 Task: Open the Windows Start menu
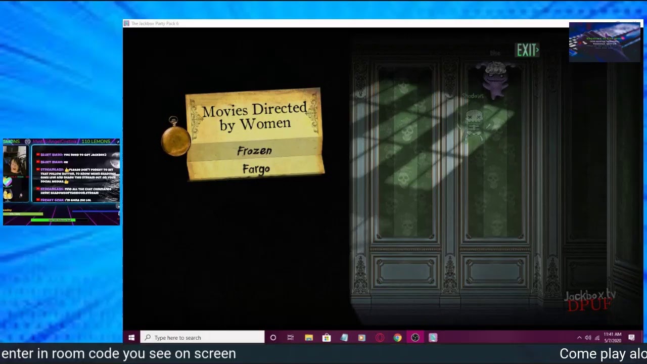click(x=131, y=338)
